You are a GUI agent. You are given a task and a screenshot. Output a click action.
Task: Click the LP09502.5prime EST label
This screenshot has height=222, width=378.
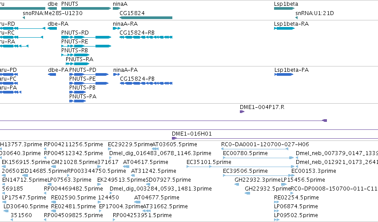(296, 215)
